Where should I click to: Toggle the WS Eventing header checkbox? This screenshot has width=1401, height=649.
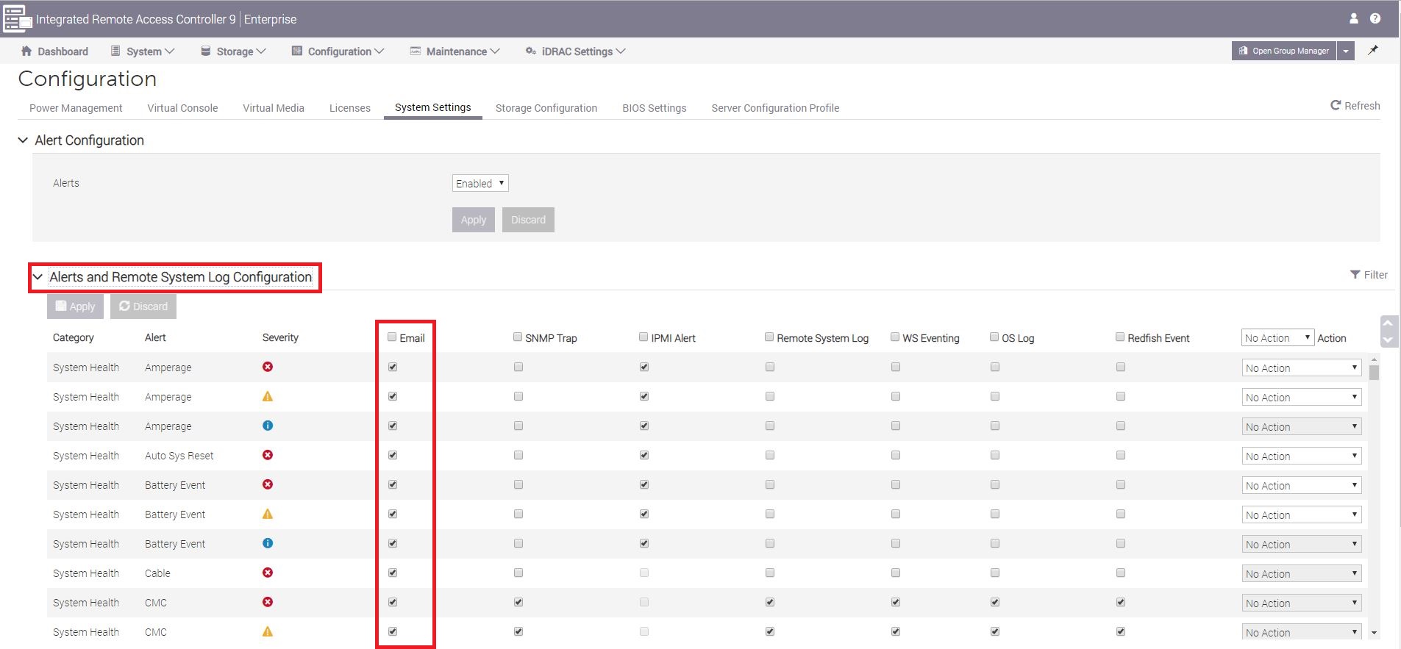895,337
